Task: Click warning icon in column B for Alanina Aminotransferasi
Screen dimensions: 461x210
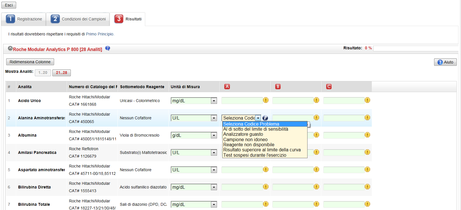Action: [x=316, y=118]
